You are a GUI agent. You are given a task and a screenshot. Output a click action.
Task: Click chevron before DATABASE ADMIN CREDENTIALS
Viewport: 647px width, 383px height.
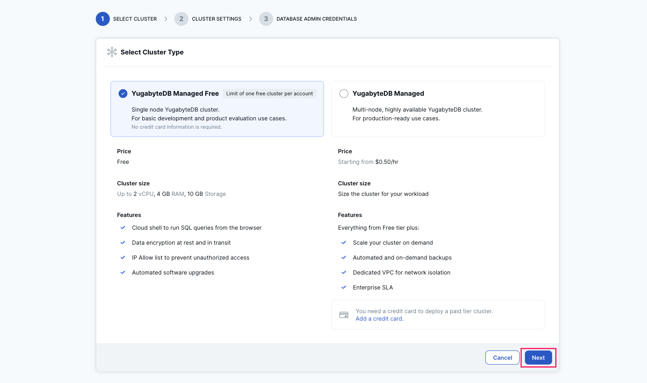(x=250, y=18)
